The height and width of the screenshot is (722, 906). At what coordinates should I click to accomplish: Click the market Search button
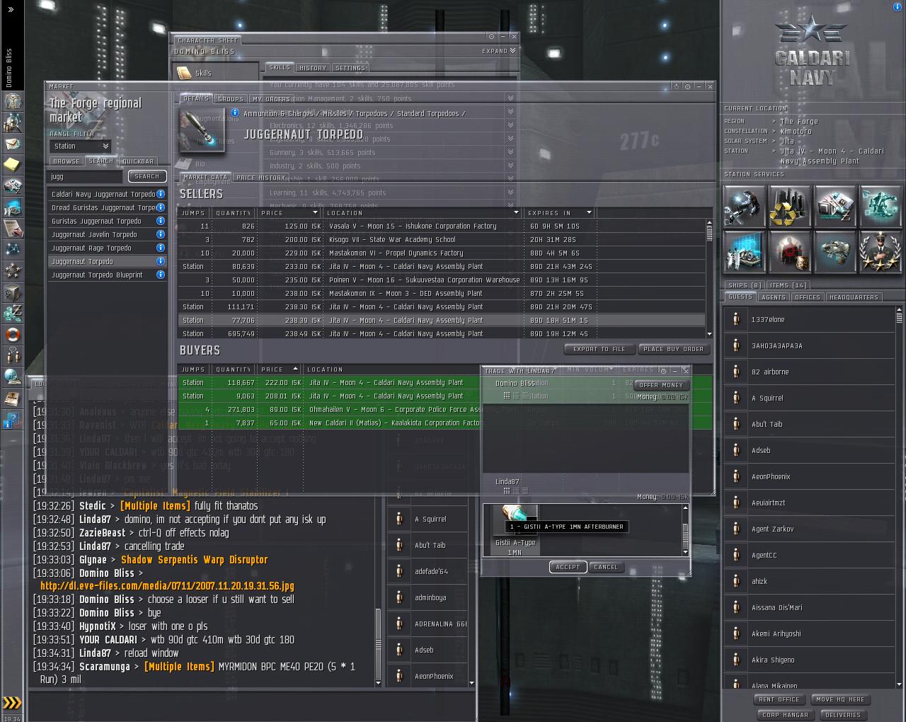pyautogui.click(x=147, y=176)
